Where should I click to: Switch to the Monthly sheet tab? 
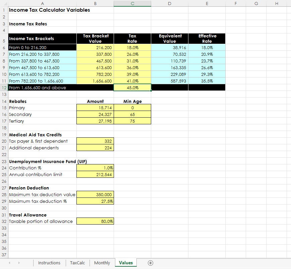point(102,263)
